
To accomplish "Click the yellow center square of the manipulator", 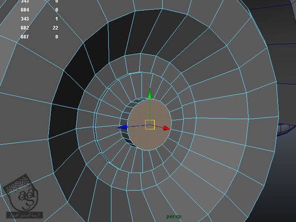I will coord(150,124).
